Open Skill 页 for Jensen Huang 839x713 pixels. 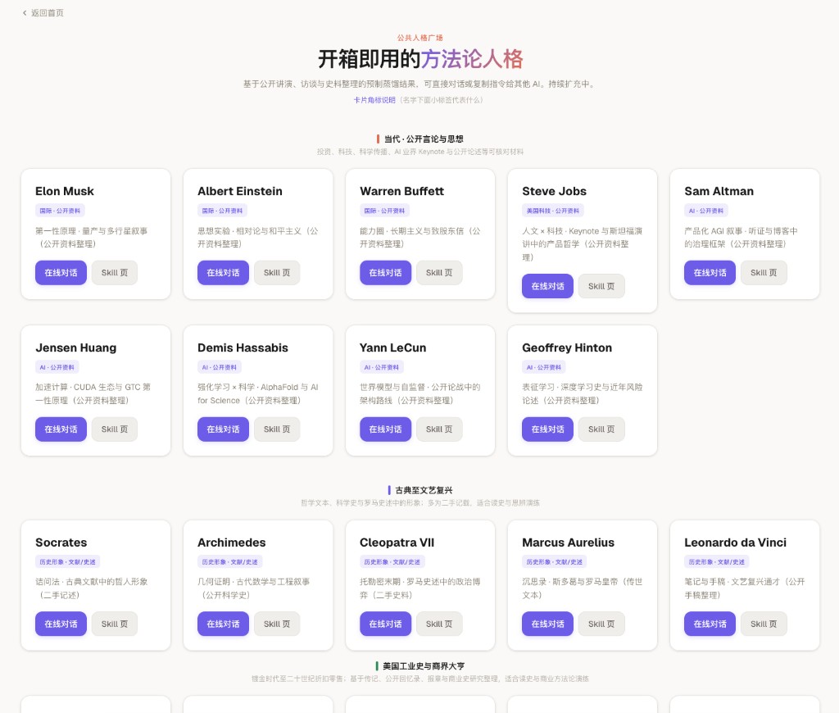(x=115, y=429)
